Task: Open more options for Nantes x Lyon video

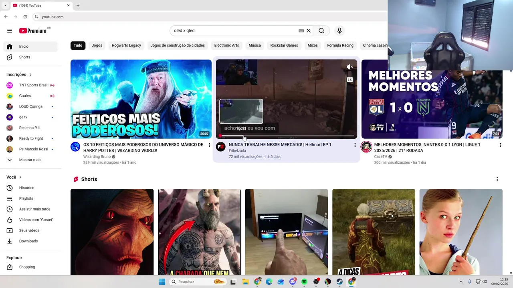Action: 500,145
